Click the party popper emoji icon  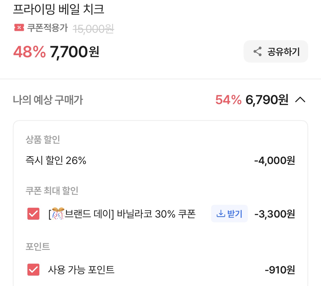click(x=58, y=214)
